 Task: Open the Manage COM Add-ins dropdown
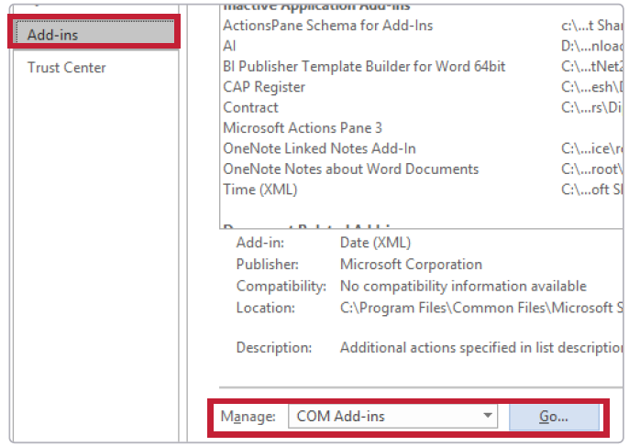[x=392, y=417]
